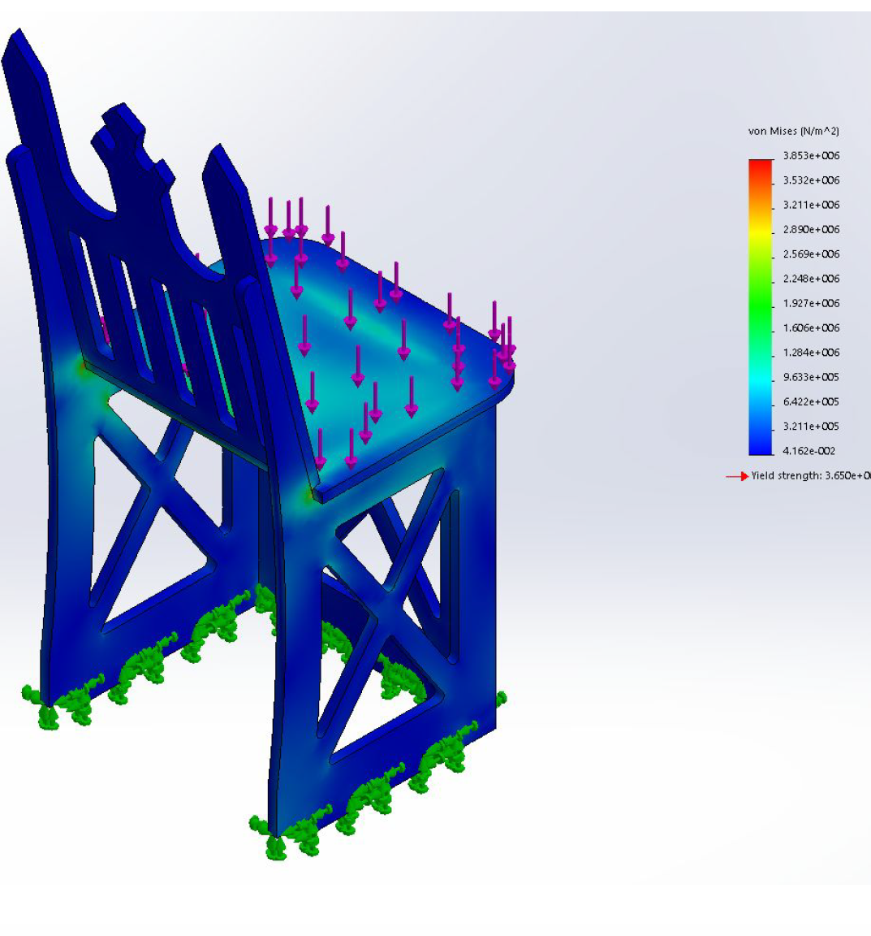Select the leftmost green fixture symbol under chair
This screenshot has height=936, width=871.
(30, 693)
